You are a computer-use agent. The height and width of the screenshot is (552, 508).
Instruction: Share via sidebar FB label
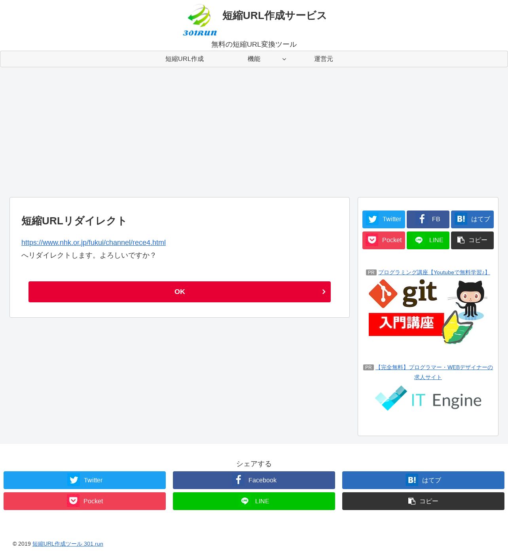pyautogui.click(x=436, y=219)
